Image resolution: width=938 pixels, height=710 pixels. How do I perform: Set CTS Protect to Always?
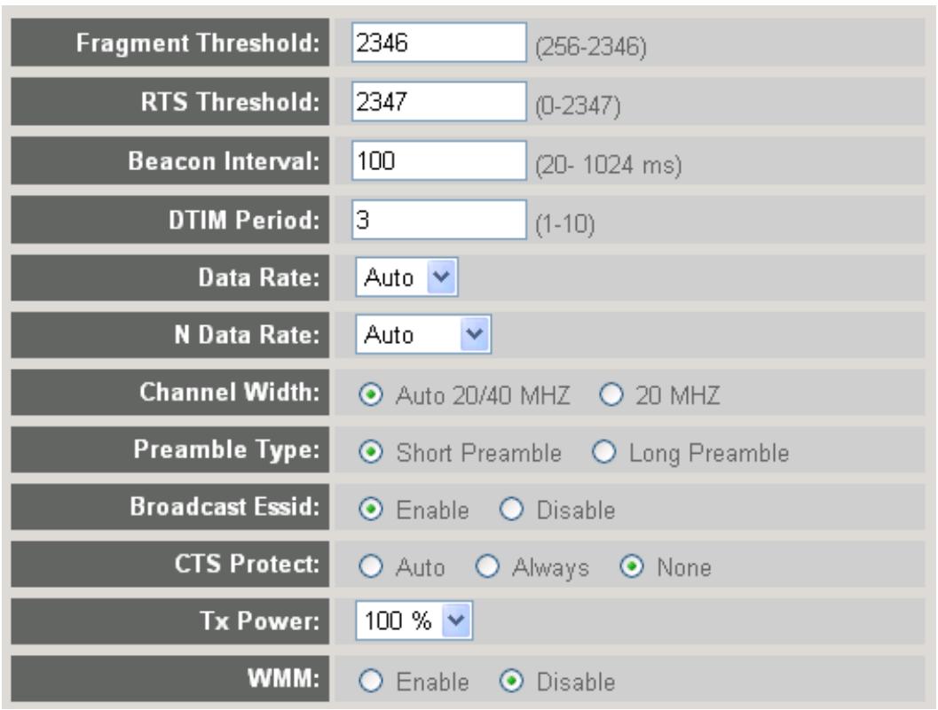click(x=487, y=566)
